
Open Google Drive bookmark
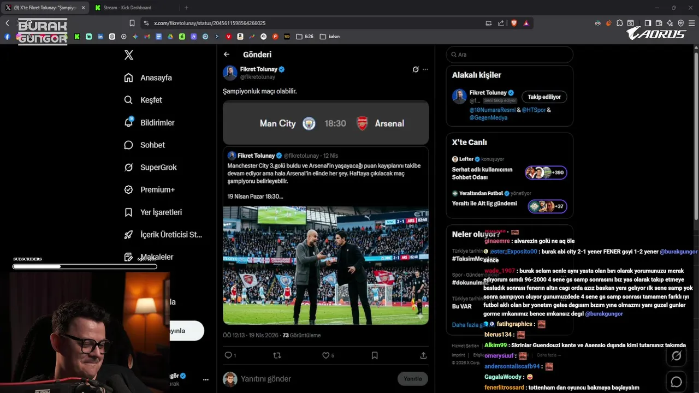170,37
